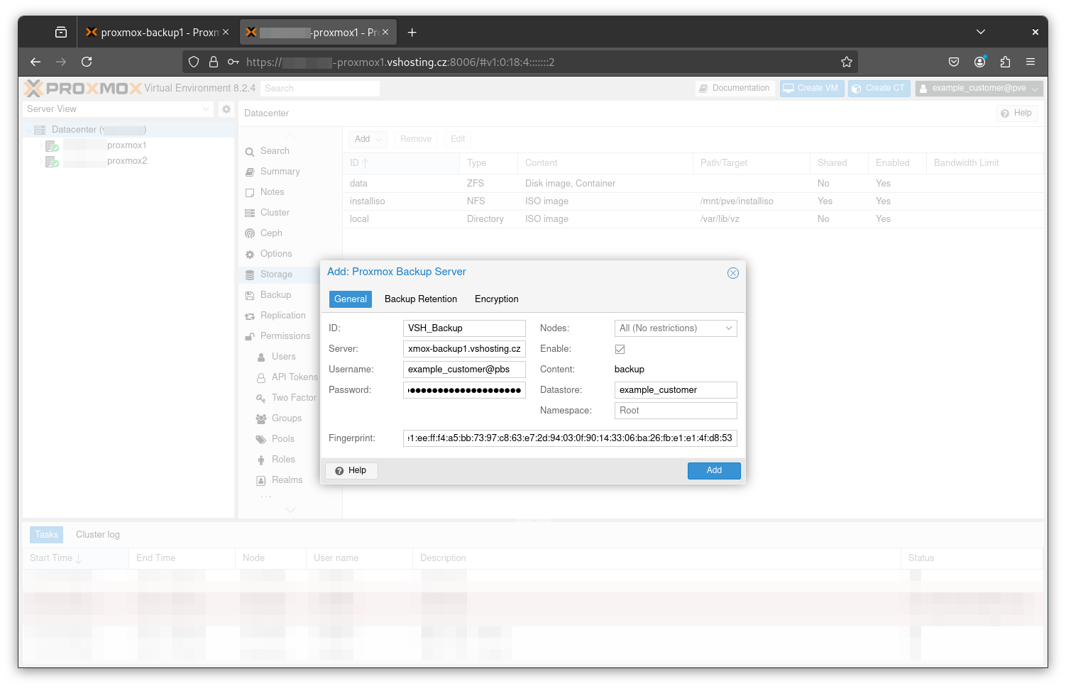Image resolution: width=1066 pixels, height=688 pixels.
Task: Open the Pocket save icon in toolbar
Action: [x=954, y=62]
